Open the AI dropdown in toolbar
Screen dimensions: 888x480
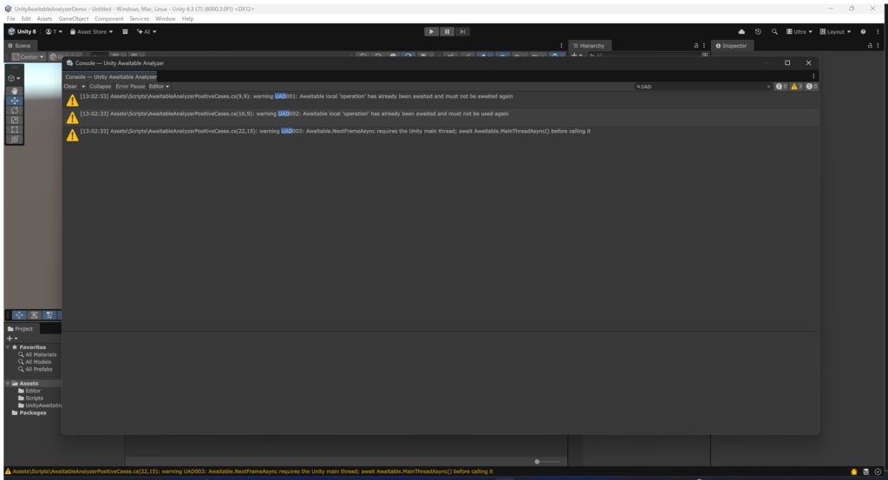point(147,32)
